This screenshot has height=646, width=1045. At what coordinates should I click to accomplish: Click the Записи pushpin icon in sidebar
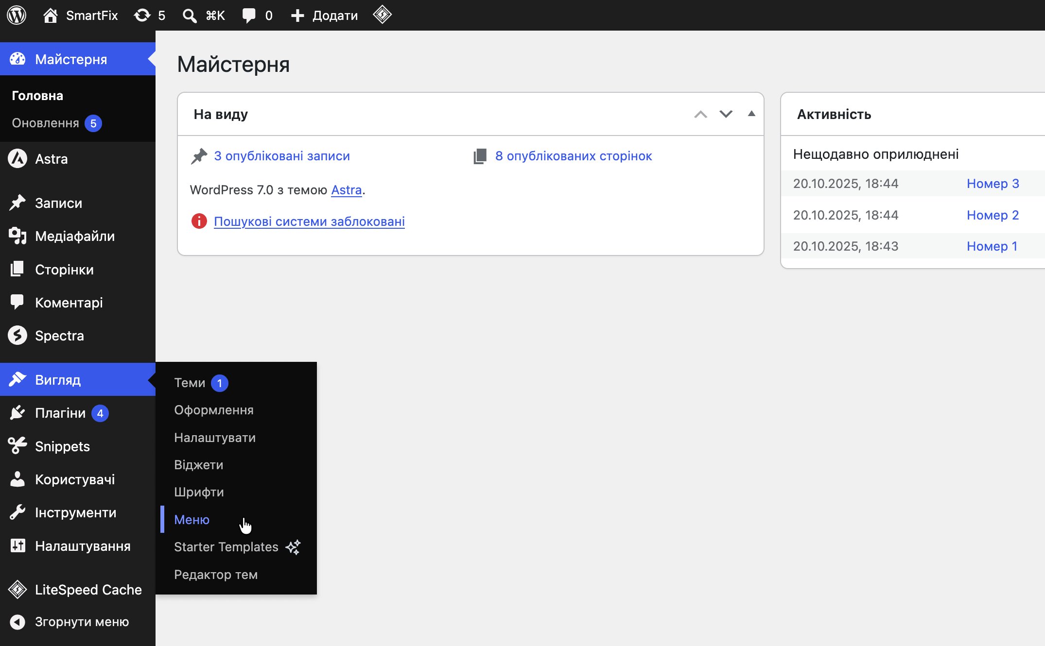[17, 203]
